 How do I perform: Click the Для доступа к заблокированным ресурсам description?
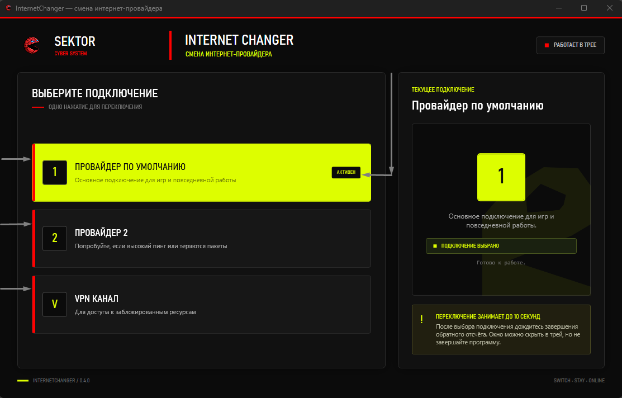(135, 312)
